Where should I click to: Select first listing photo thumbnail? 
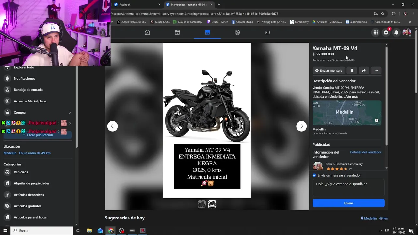[202, 204]
